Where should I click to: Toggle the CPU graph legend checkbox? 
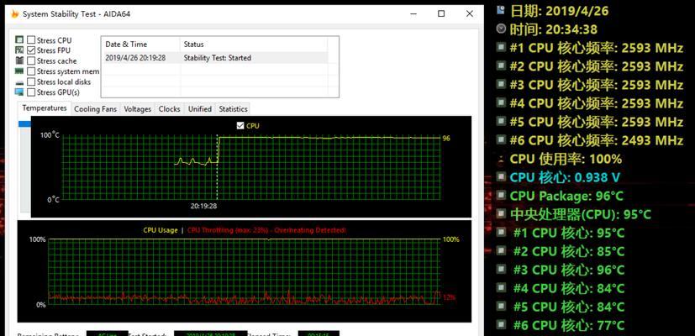240,125
